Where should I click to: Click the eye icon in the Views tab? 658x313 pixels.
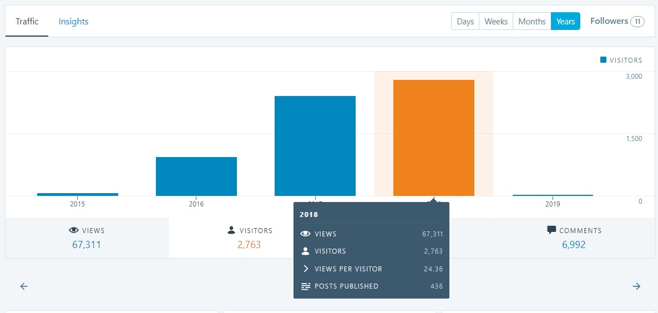[73, 230]
